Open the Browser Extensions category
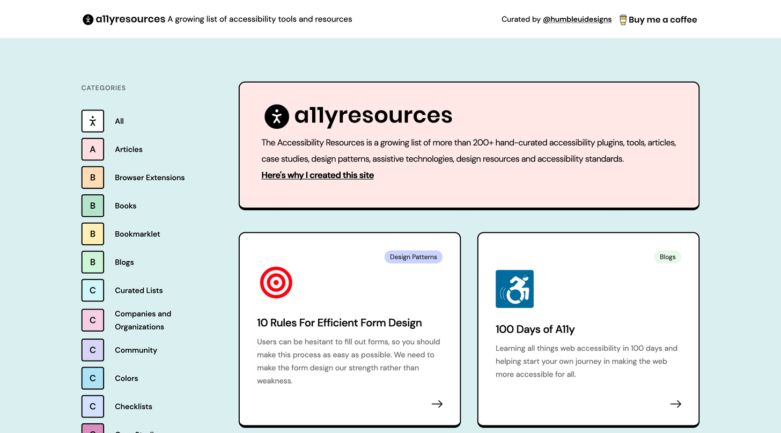This screenshot has height=433, width=781. [149, 178]
